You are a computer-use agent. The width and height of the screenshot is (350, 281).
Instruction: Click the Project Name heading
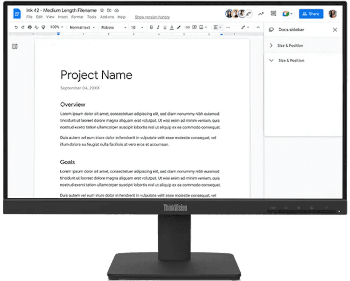click(x=96, y=75)
